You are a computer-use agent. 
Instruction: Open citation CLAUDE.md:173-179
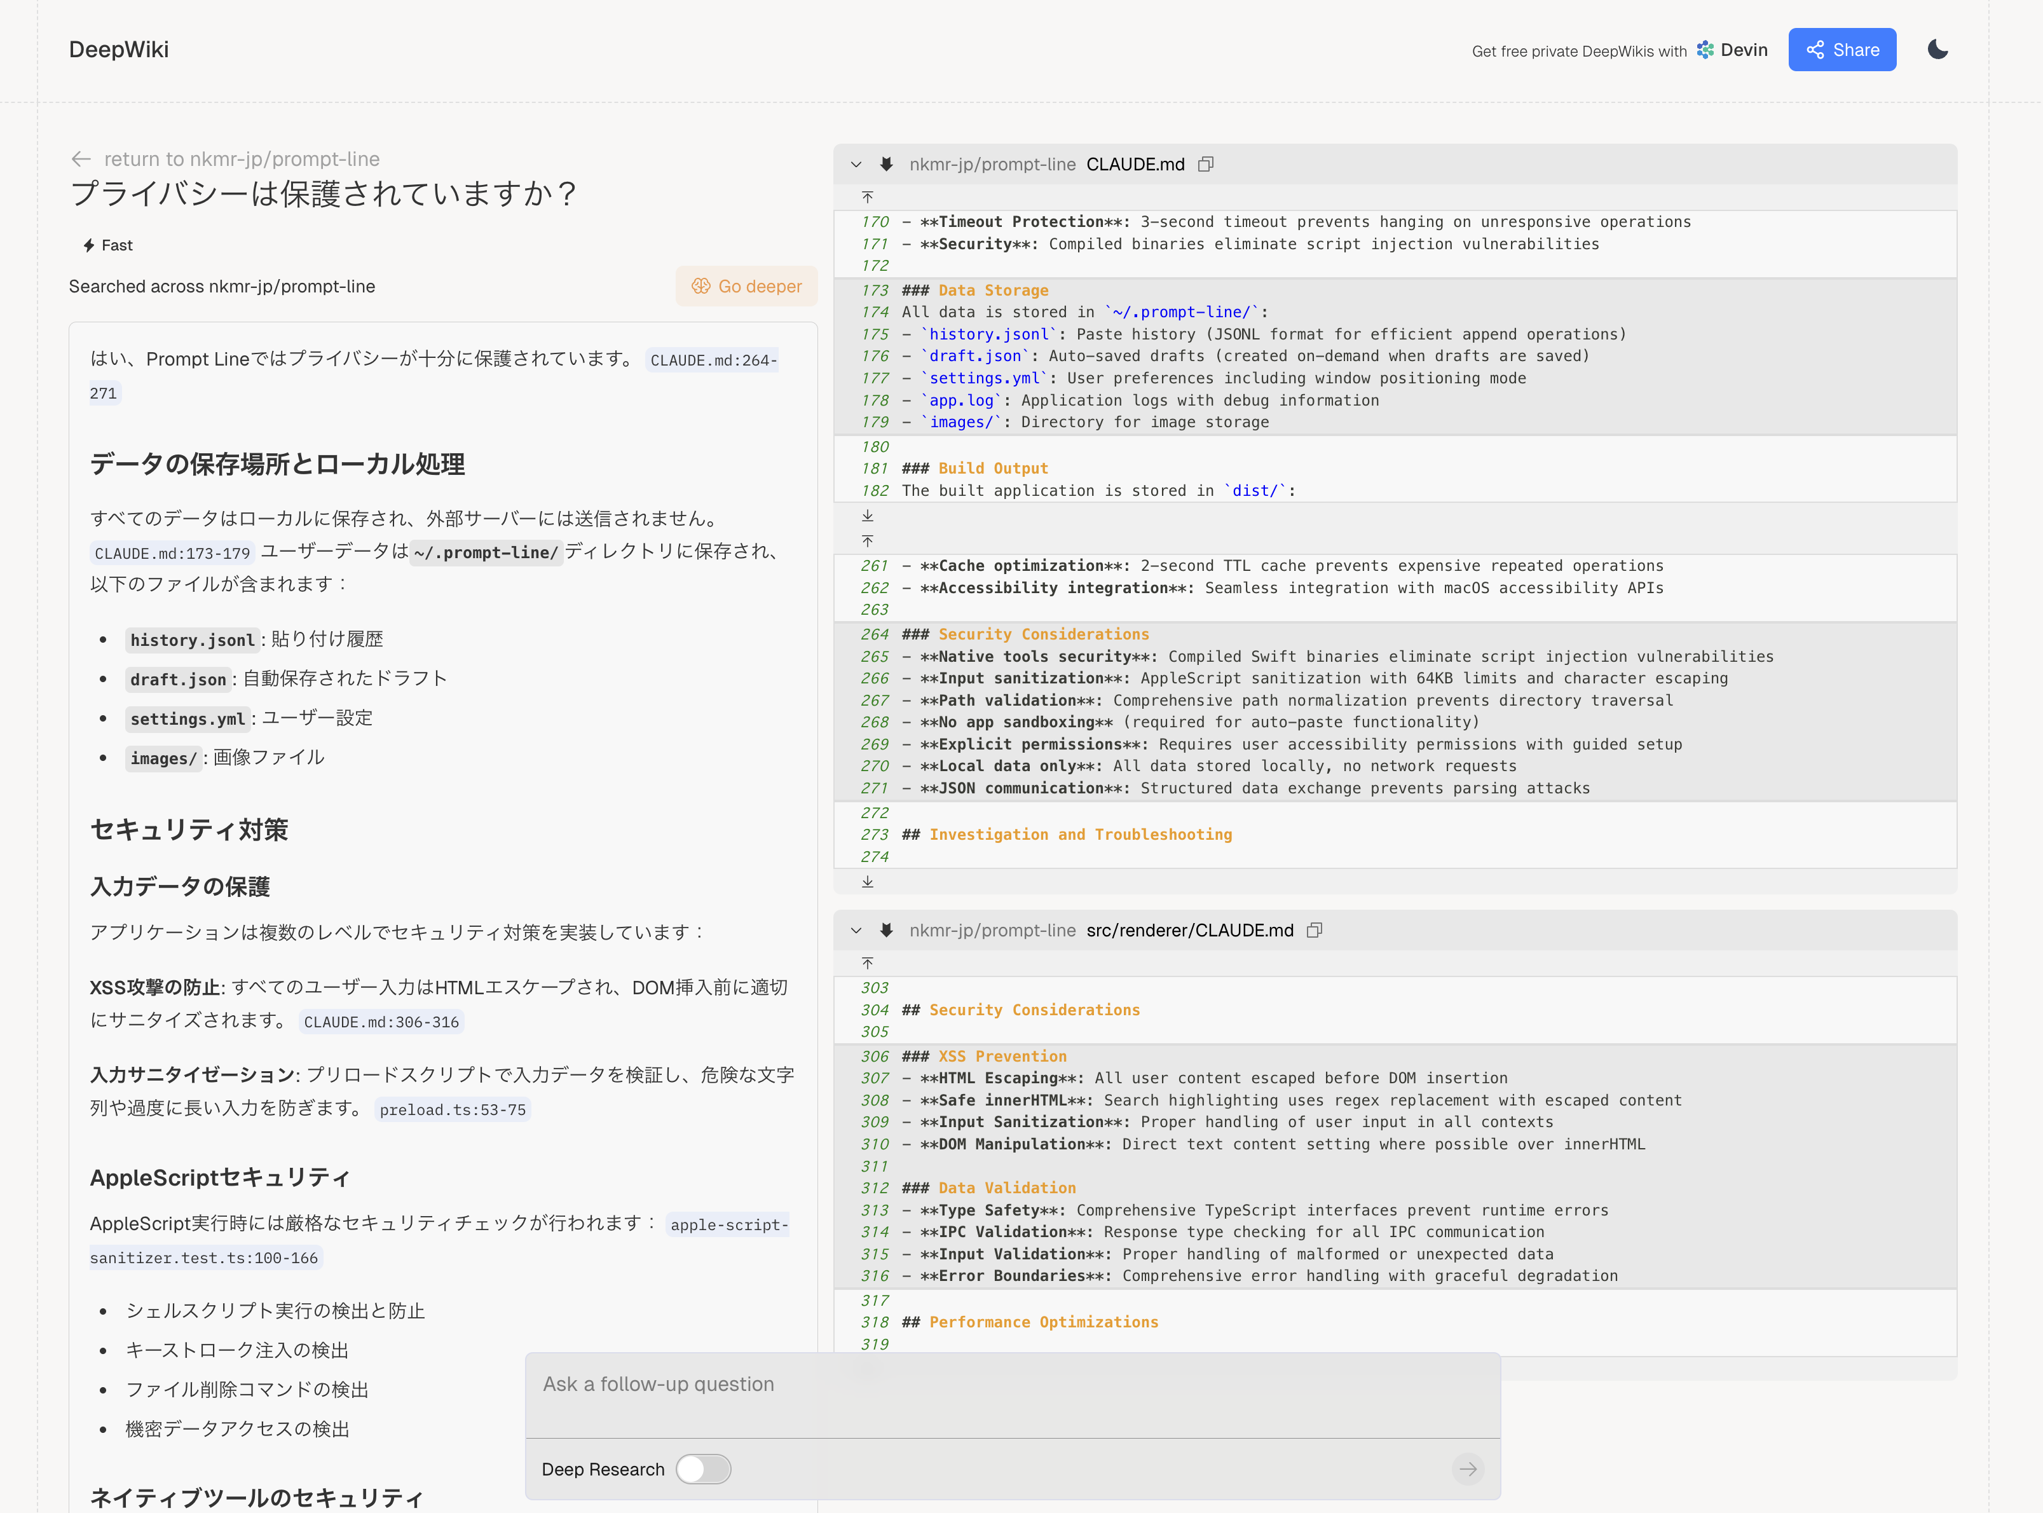coord(172,553)
